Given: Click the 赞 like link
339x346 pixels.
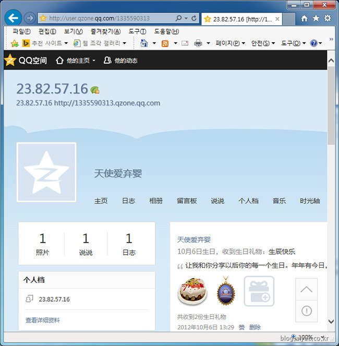Looking at the screenshot, I should coord(241,327).
